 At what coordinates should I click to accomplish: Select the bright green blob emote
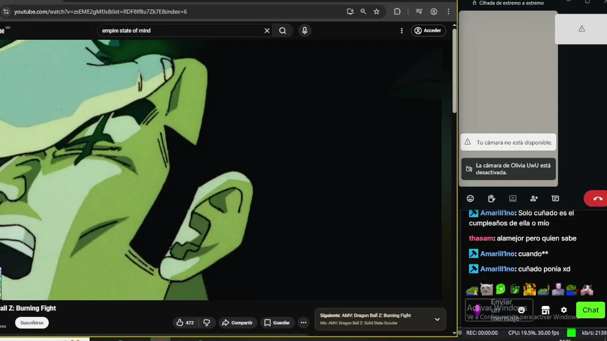(x=501, y=289)
